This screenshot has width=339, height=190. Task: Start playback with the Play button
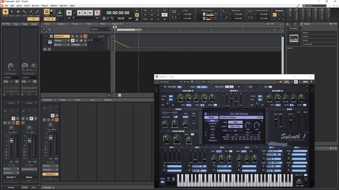79,13
